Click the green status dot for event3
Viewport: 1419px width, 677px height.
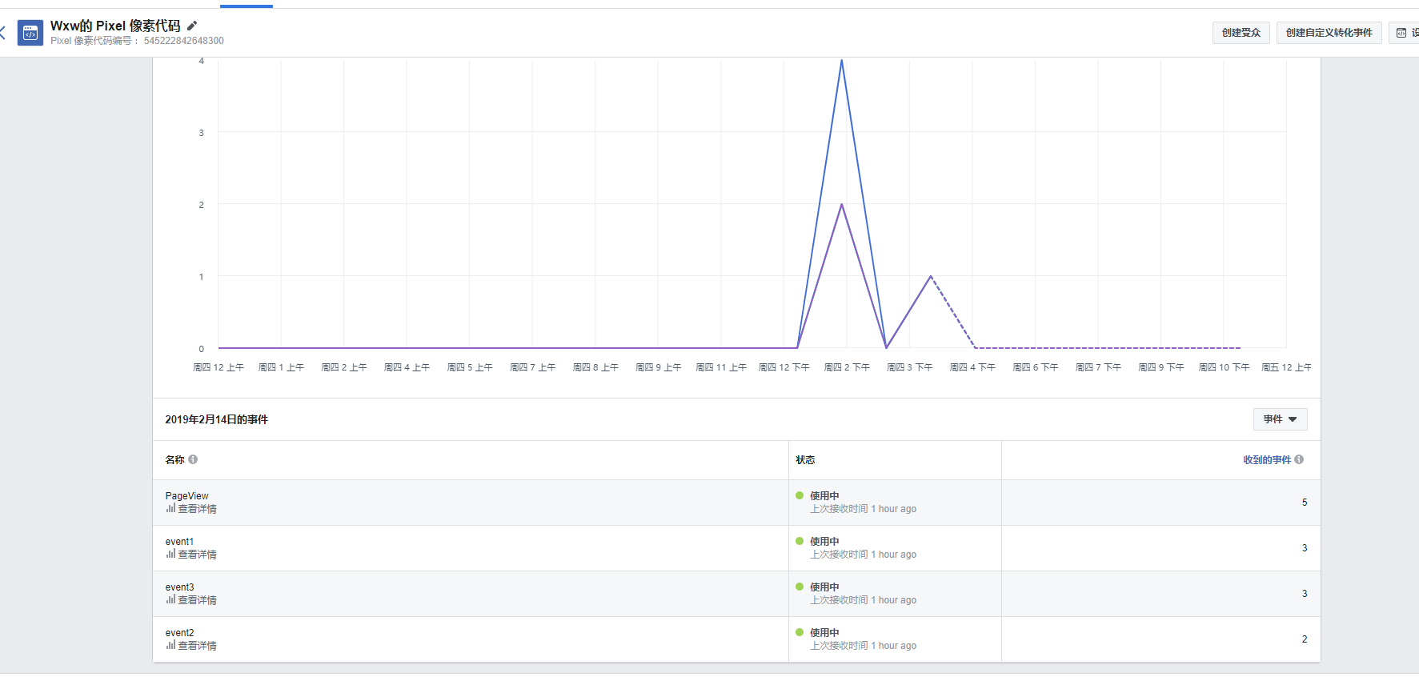pyautogui.click(x=800, y=587)
